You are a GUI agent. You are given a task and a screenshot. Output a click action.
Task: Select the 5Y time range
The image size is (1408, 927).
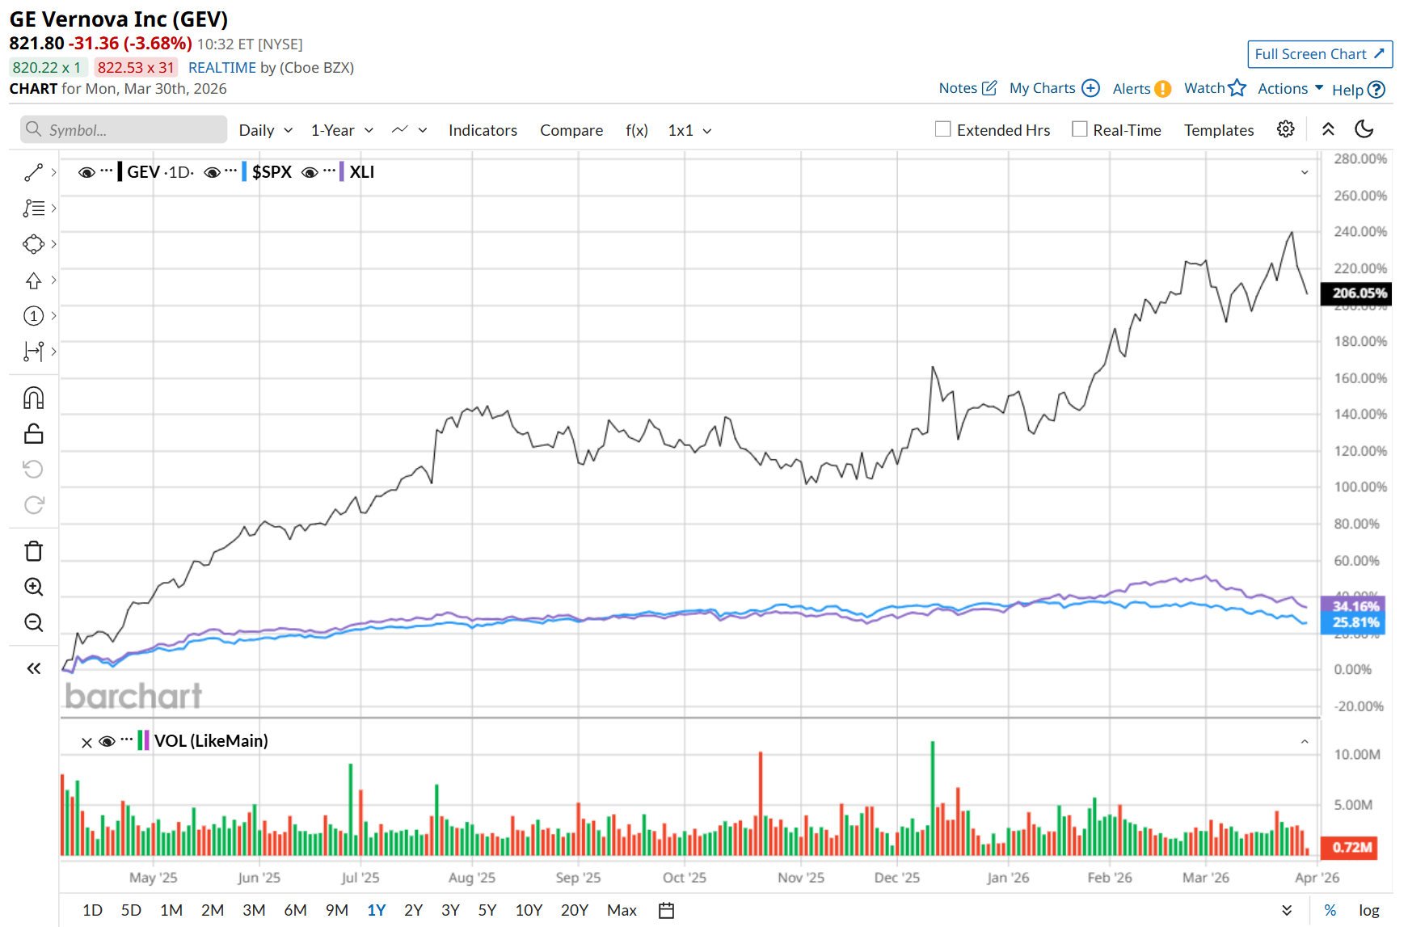pyautogui.click(x=487, y=910)
